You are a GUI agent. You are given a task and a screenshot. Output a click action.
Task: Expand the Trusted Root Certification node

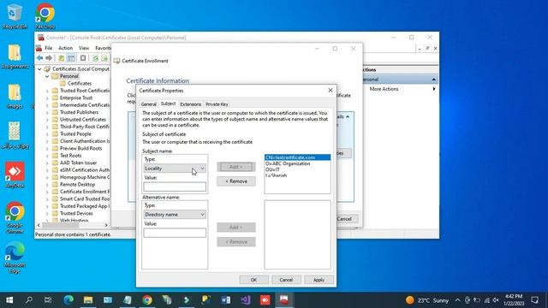pos(47,91)
